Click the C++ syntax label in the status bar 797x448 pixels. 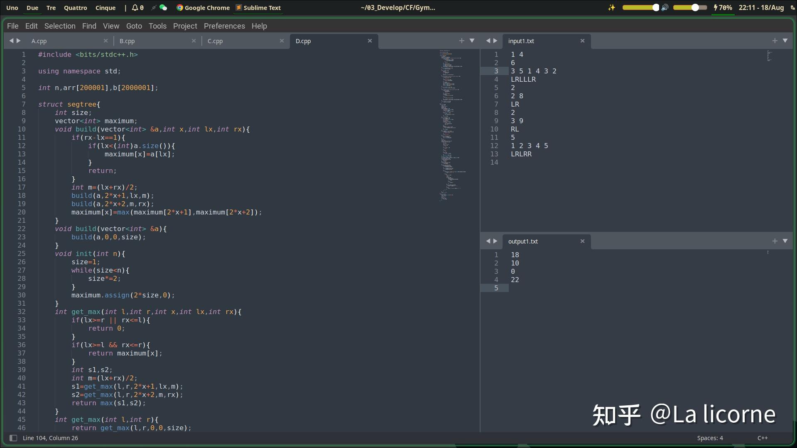click(763, 438)
